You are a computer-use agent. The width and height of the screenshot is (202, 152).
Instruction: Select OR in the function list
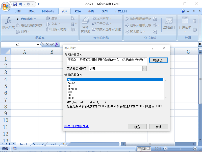[x=115, y=95]
